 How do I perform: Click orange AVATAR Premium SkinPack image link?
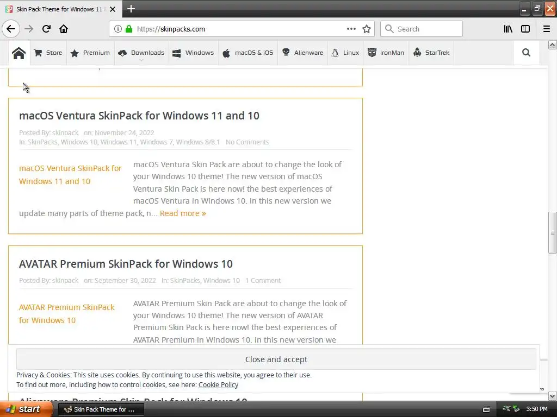(x=67, y=314)
